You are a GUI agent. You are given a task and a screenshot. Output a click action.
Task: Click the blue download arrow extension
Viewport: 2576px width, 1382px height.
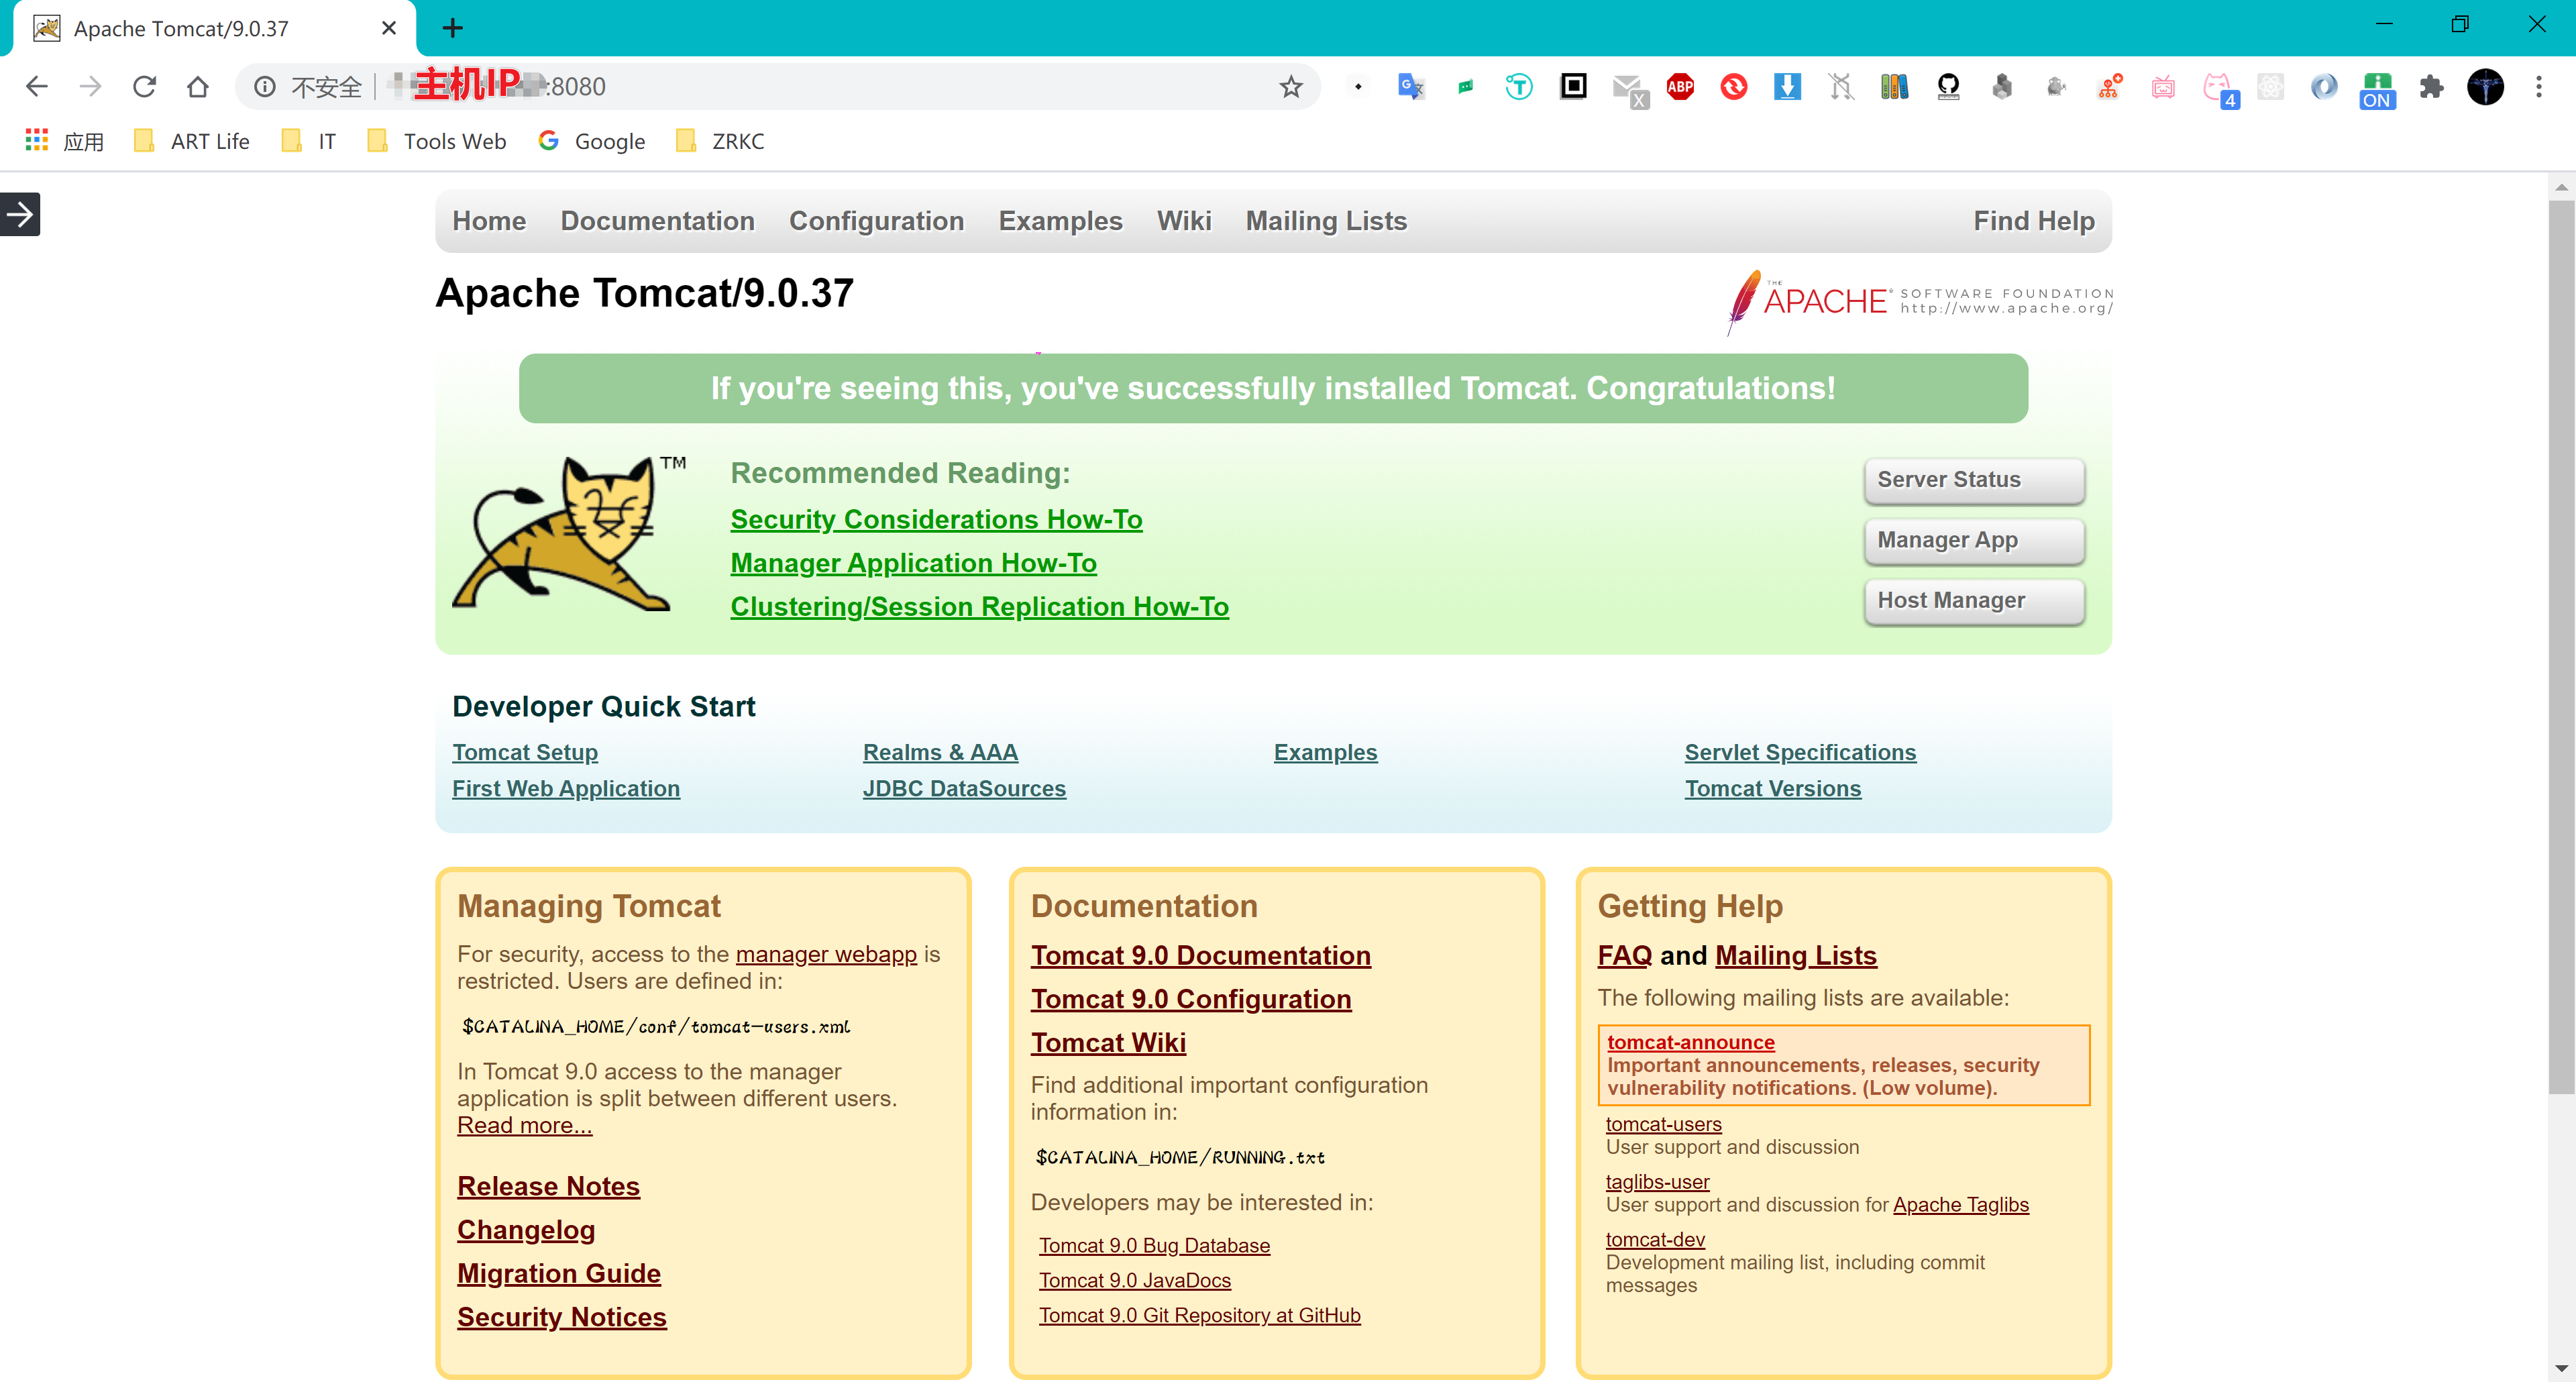pos(1787,87)
